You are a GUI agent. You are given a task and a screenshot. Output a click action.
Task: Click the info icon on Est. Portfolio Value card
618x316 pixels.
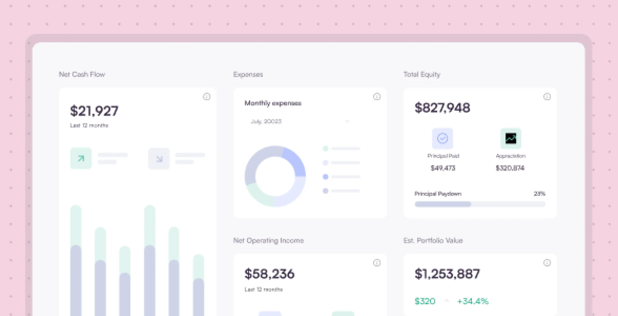pos(547,263)
